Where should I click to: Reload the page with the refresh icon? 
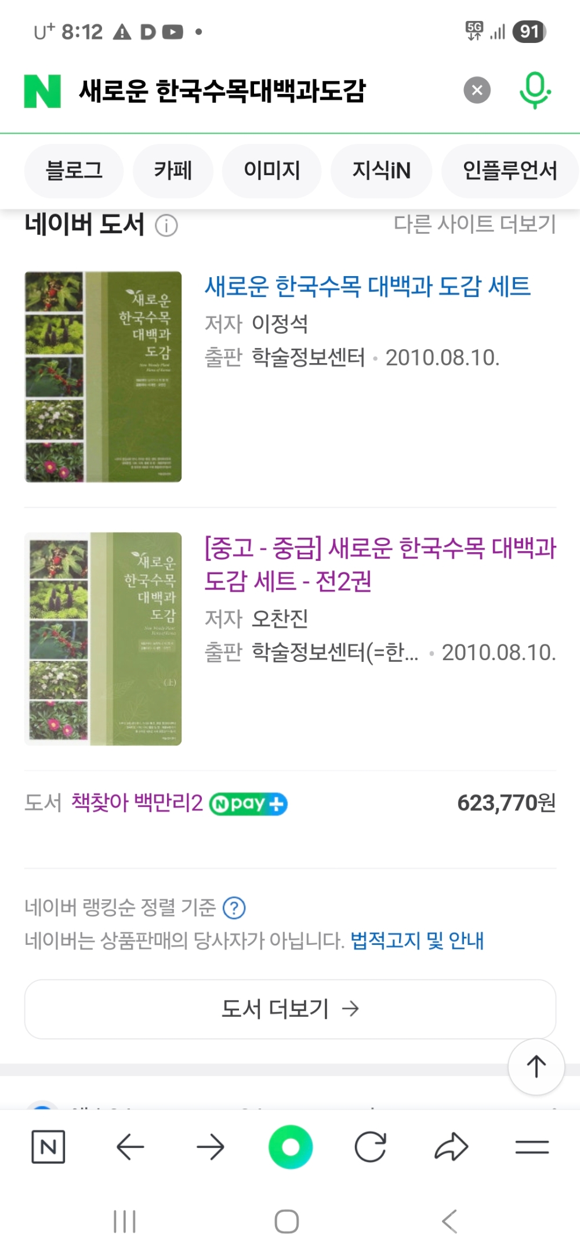click(371, 1147)
